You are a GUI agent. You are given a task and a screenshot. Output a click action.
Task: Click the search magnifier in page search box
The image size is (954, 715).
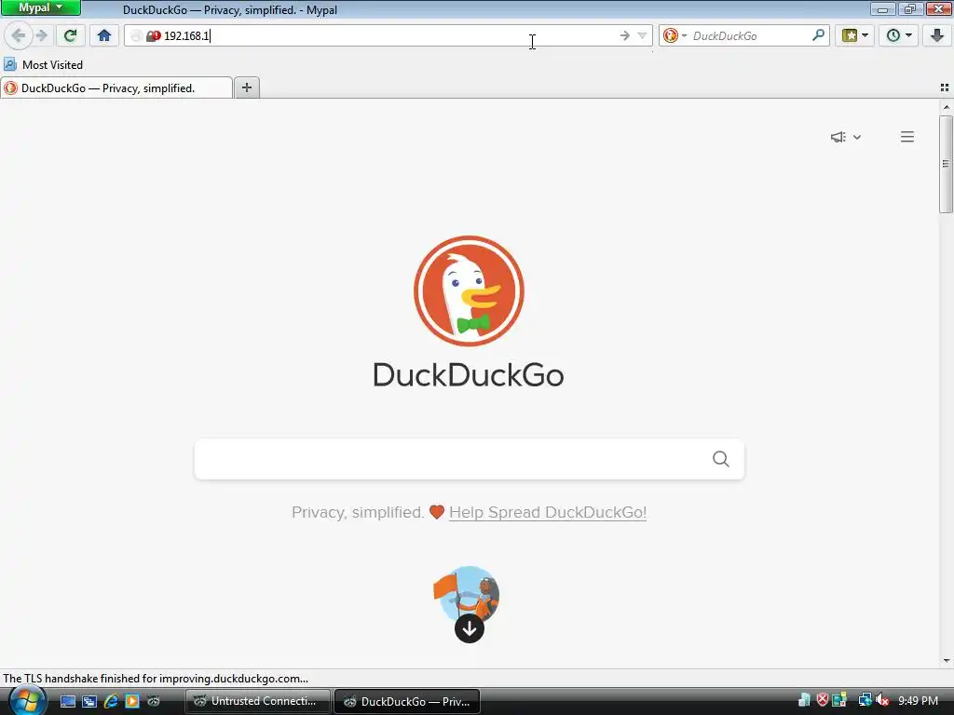click(721, 459)
